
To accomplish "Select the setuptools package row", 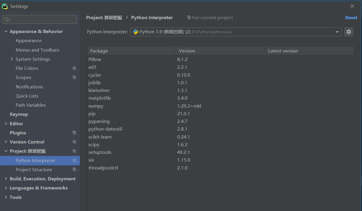I will point(221,152).
